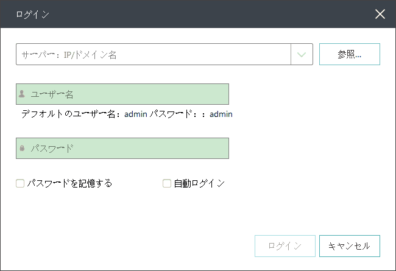Click the キャンセル button

[x=350, y=246]
